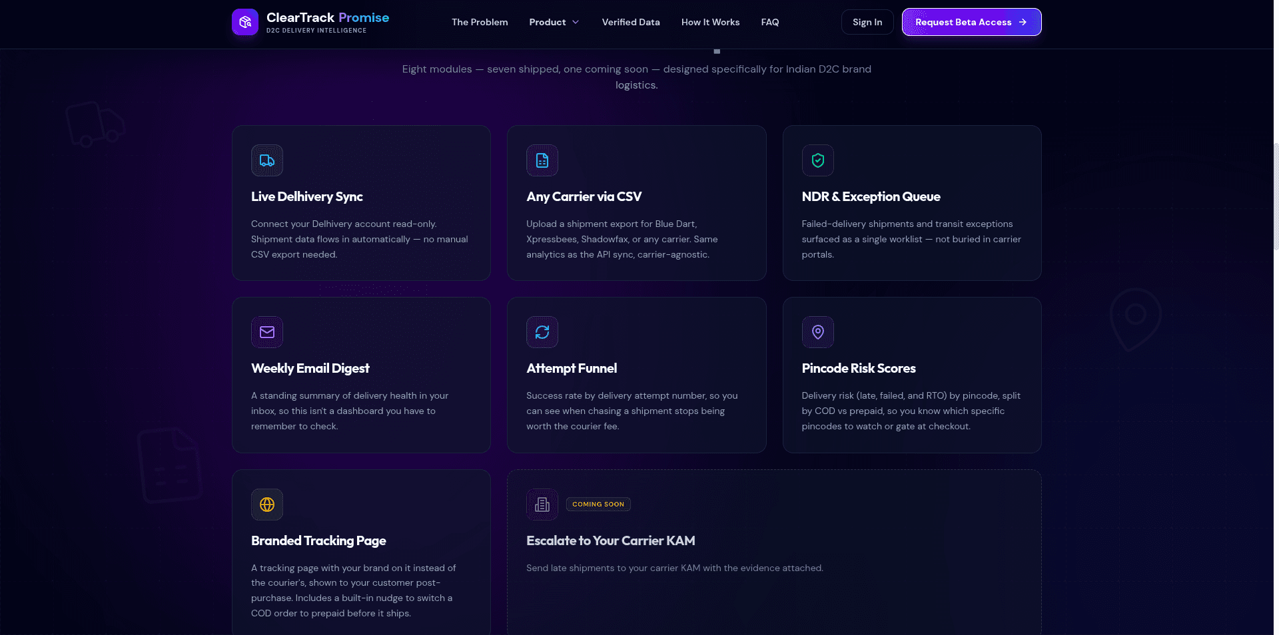The height and width of the screenshot is (635, 1279).
Task: Click the Live Delhivery Sync truck icon
Action: coord(267,160)
